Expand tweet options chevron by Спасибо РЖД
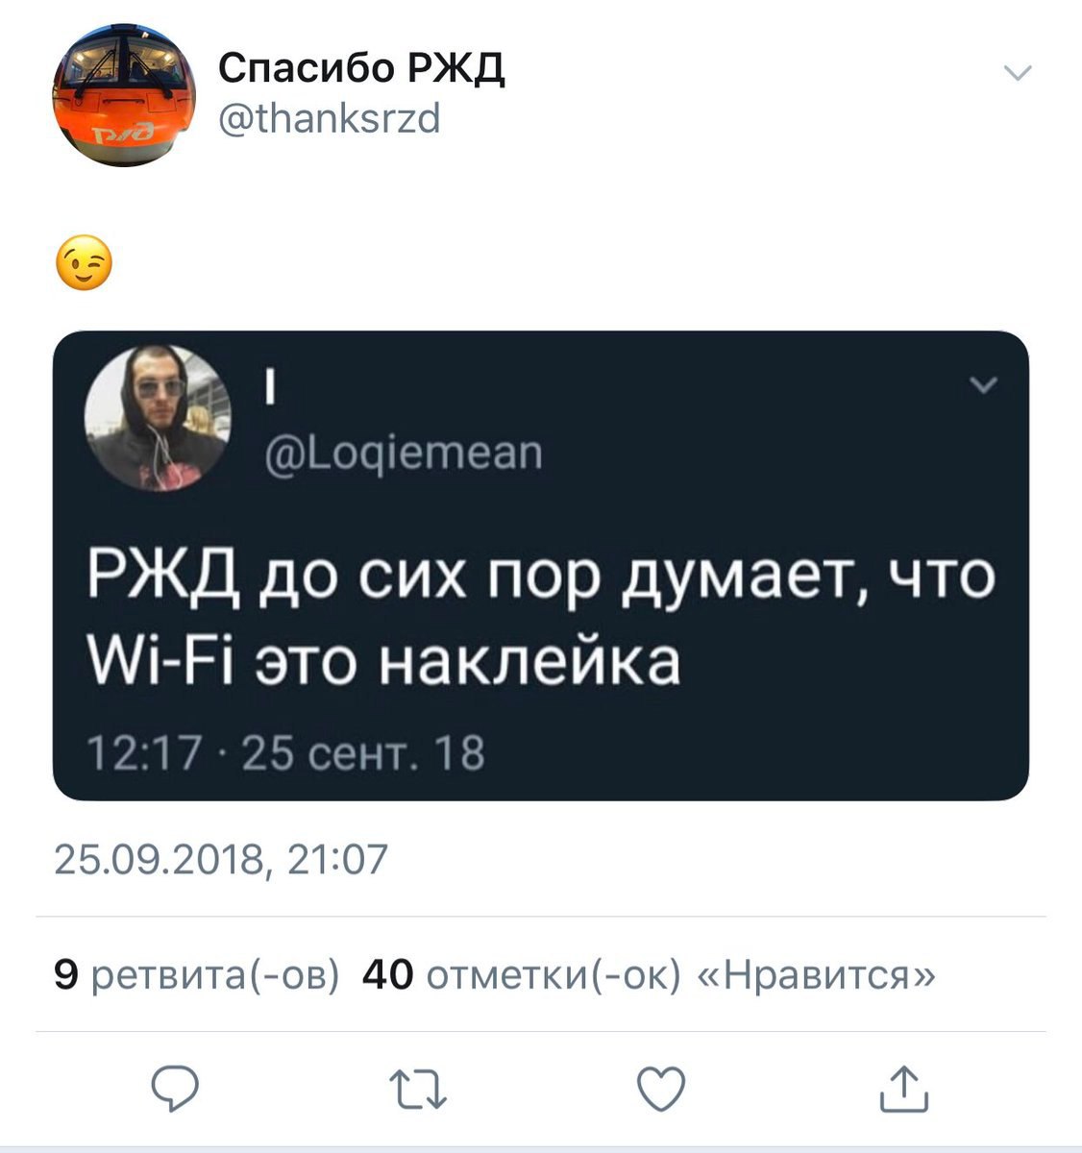The height and width of the screenshot is (1153, 1082). (1017, 73)
